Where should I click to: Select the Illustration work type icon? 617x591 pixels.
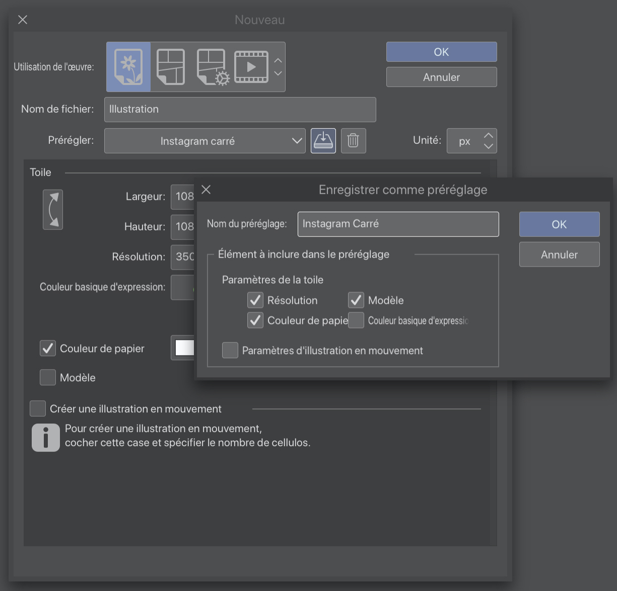point(128,67)
